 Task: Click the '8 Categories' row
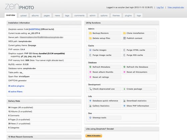click(44, 128)
